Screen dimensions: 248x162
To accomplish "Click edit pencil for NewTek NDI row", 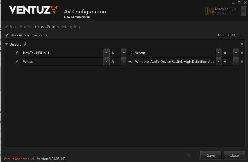I will click(x=17, y=53).
